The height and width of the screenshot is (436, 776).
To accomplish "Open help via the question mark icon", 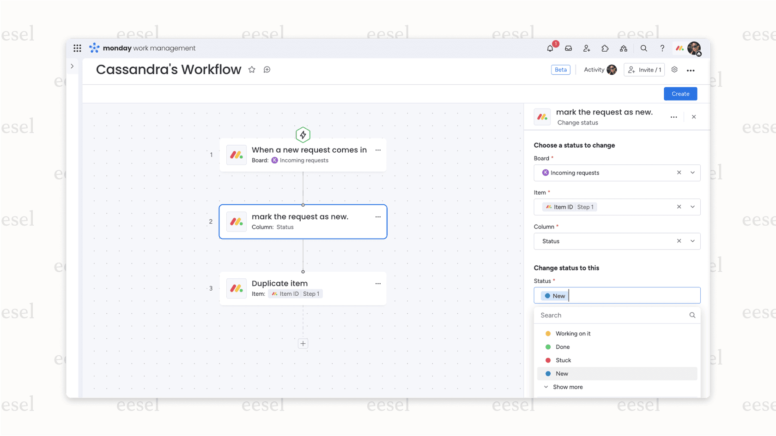I will [x=662, y=48].
